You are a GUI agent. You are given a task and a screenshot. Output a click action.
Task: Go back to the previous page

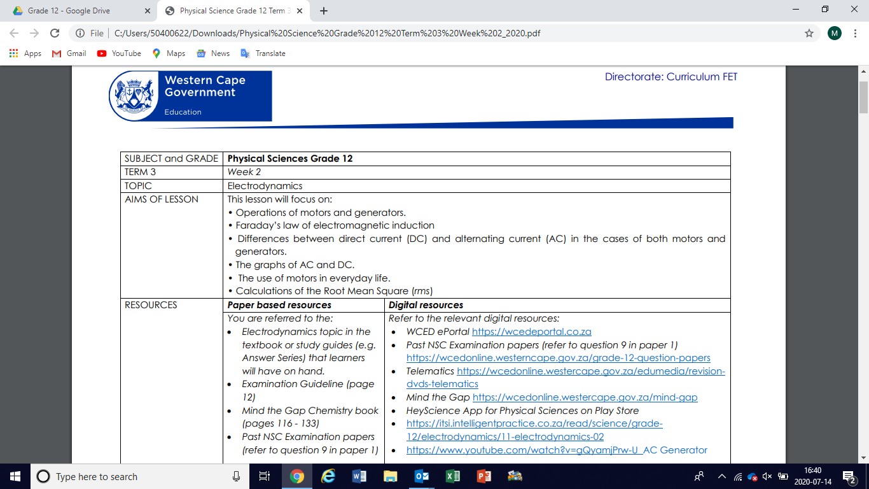pos(14,33)
